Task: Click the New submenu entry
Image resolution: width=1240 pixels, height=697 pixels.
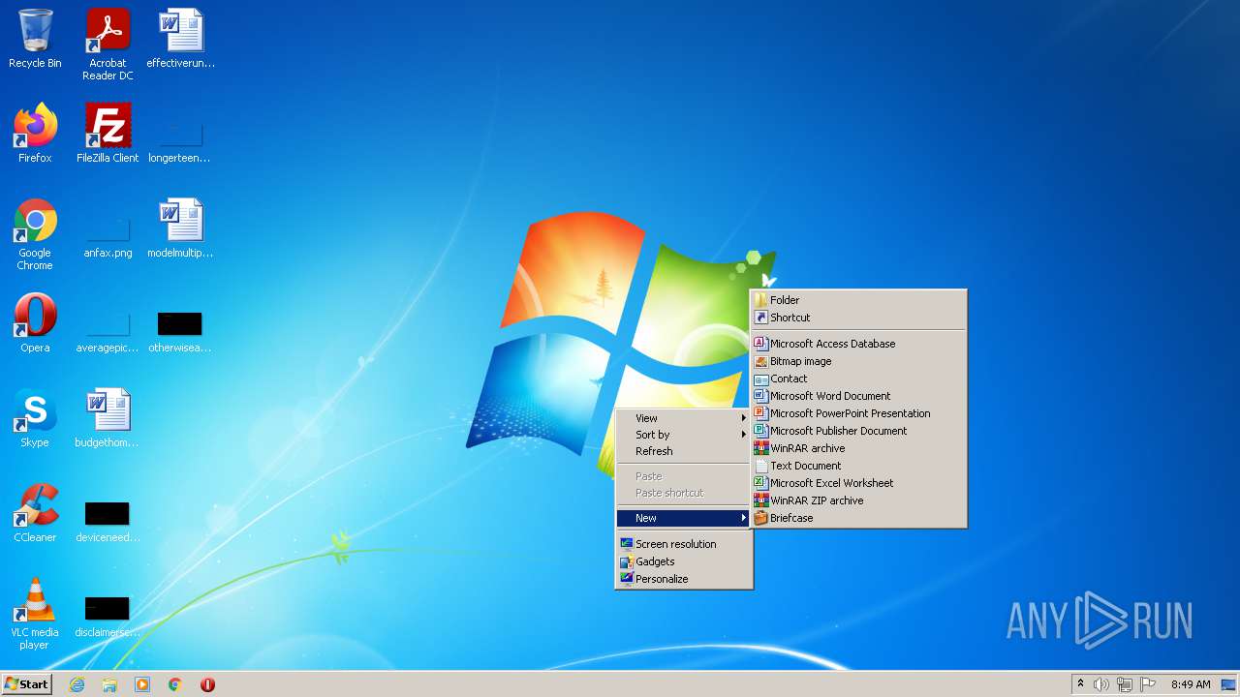Action: point(684,518)
